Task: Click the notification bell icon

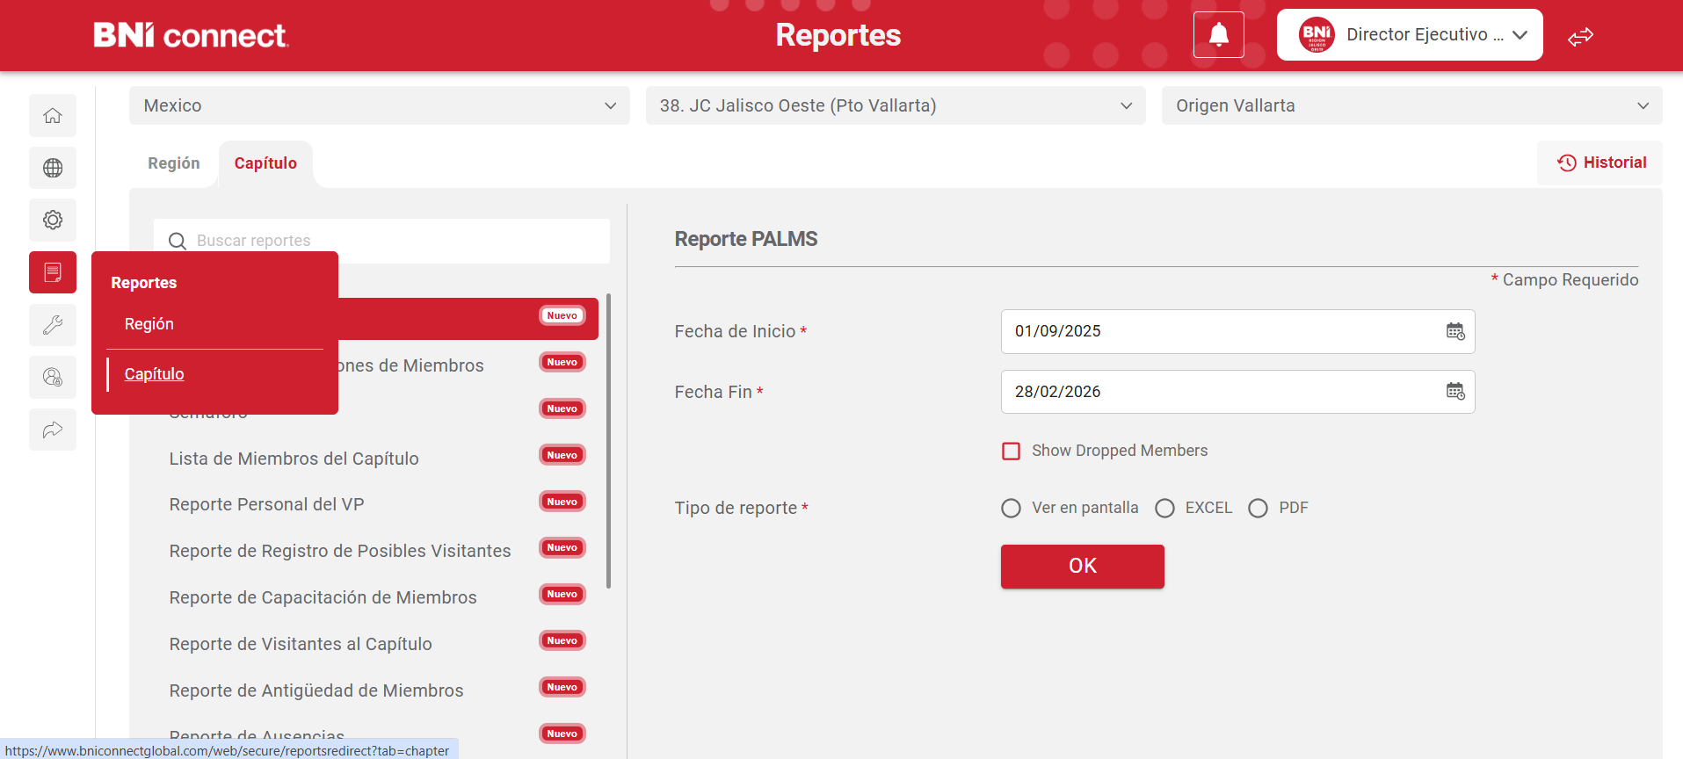Action: tap(1218, 35)
